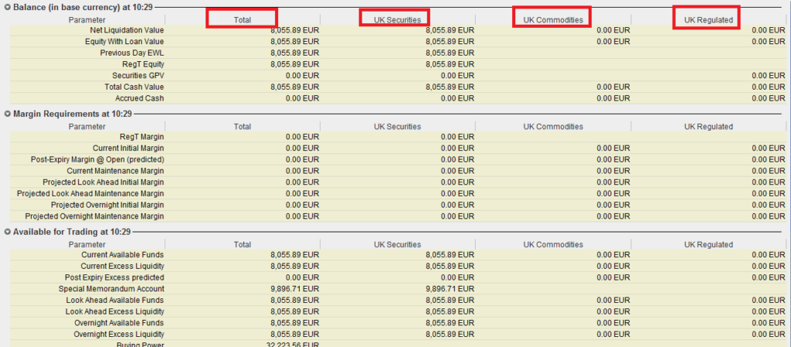Select Projected Overnight Initial Margin label
Viewport: 791px width, 347px height.
click(107, 205)
